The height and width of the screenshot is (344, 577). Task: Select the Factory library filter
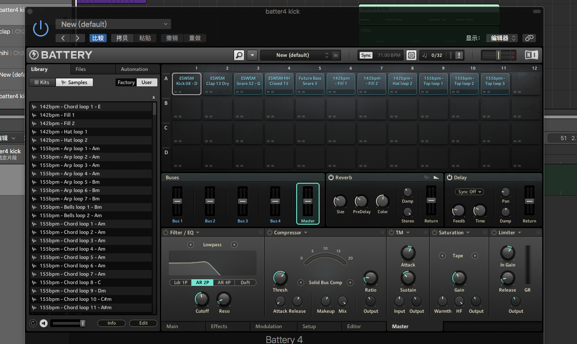coord(126,82)
